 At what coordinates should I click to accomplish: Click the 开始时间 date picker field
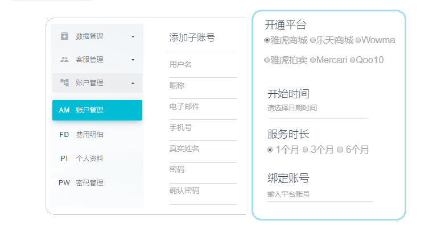[x=318, y=108]
